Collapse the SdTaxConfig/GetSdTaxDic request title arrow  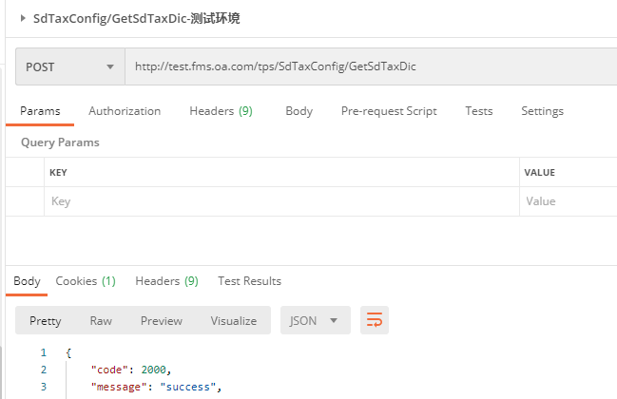21,18
